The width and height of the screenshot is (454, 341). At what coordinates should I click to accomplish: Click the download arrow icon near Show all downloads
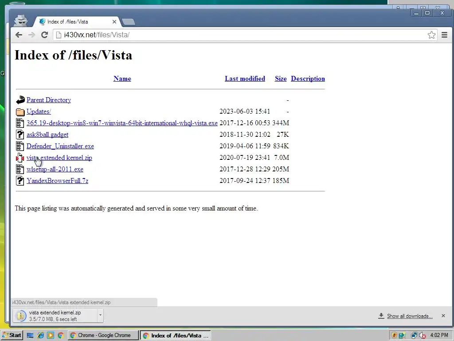(x=381, y=316)
